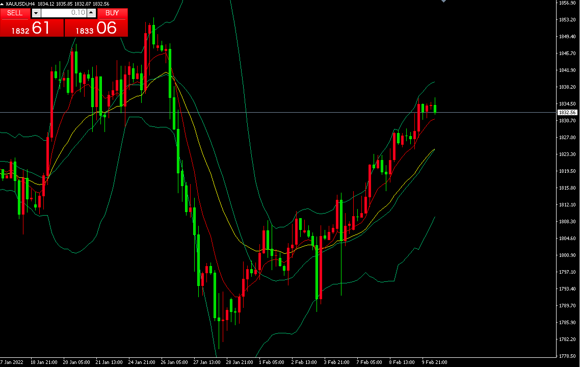Viewport: 580px width, 367px height.
Task: Click the 28 Jan 21:00 time label
Action: [240, 362]
